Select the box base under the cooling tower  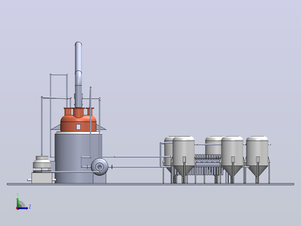(42, 178)
